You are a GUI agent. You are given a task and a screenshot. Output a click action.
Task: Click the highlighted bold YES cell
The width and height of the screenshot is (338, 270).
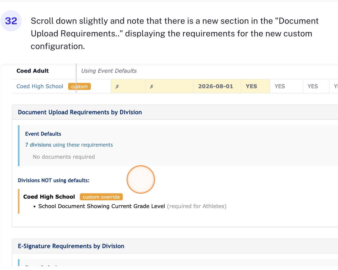click(251, 86)
